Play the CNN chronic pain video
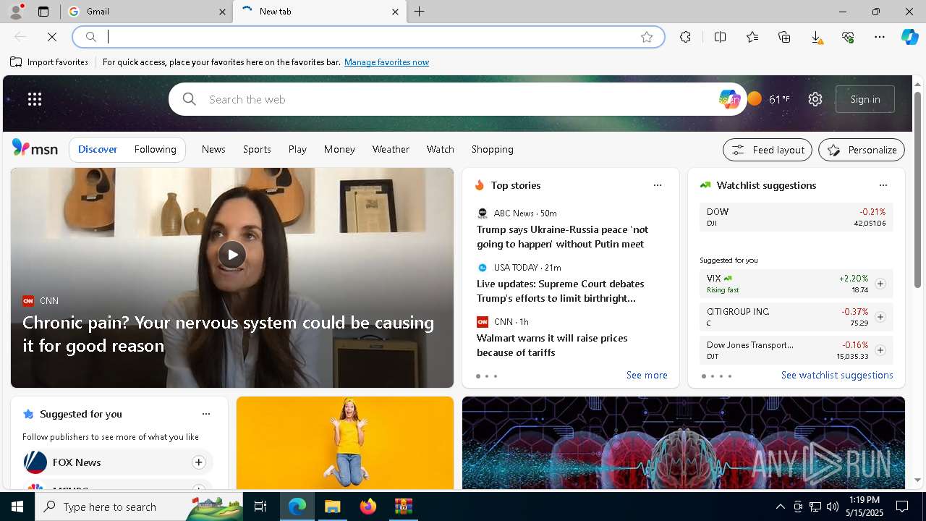Image resolution: width=926 pixels, height=521 pixels. [232, 255]
